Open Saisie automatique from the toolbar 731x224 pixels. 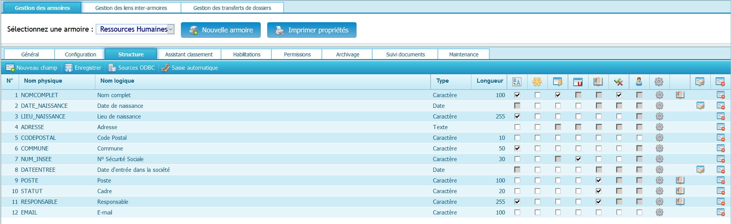pos(166,68)
